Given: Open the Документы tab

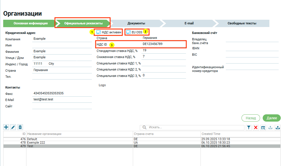Looking at the screenshot, I should 136,23.
